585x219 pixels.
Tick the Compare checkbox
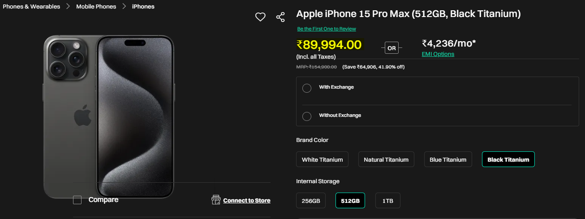[x=77, y=200]
